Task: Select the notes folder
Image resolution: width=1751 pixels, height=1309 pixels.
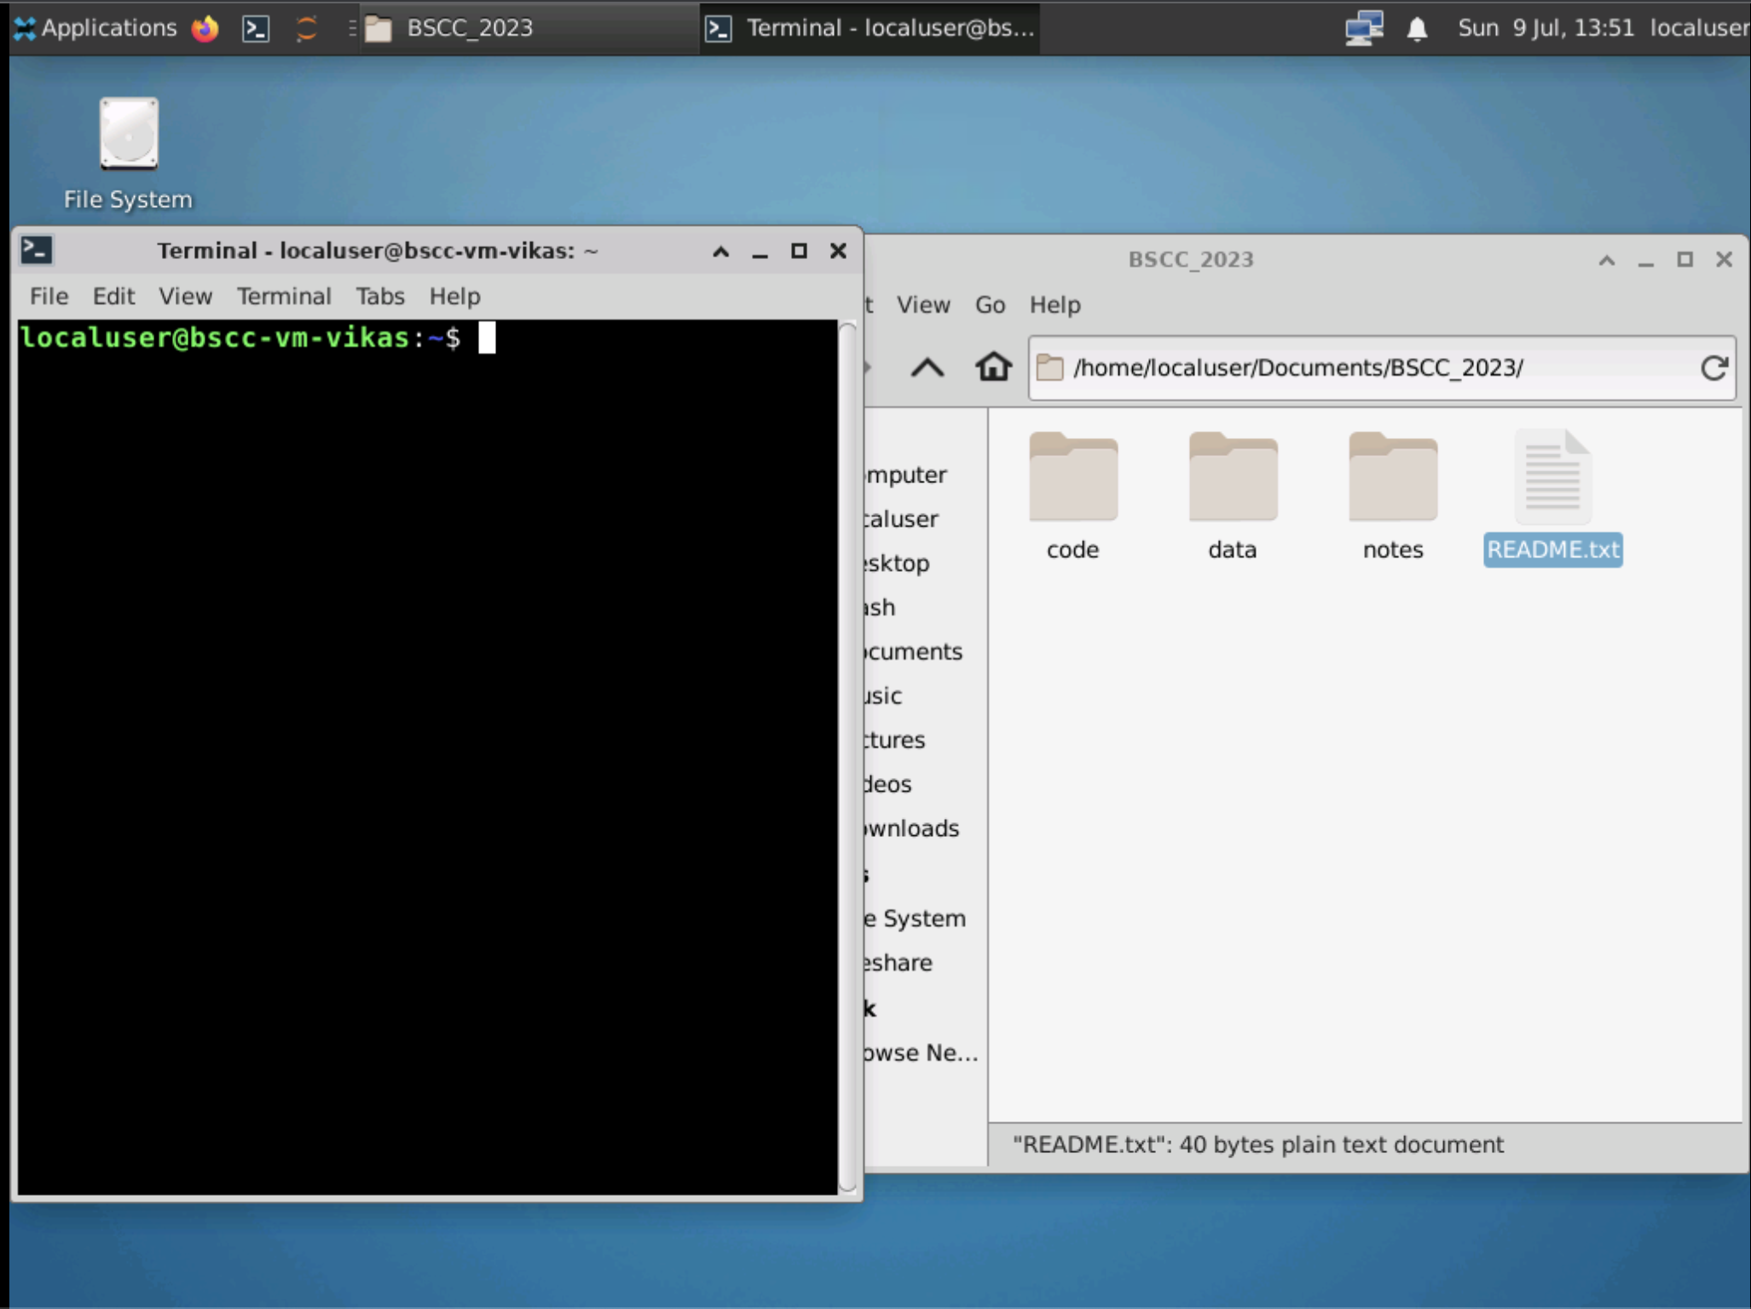Action: pos(1393,496)
